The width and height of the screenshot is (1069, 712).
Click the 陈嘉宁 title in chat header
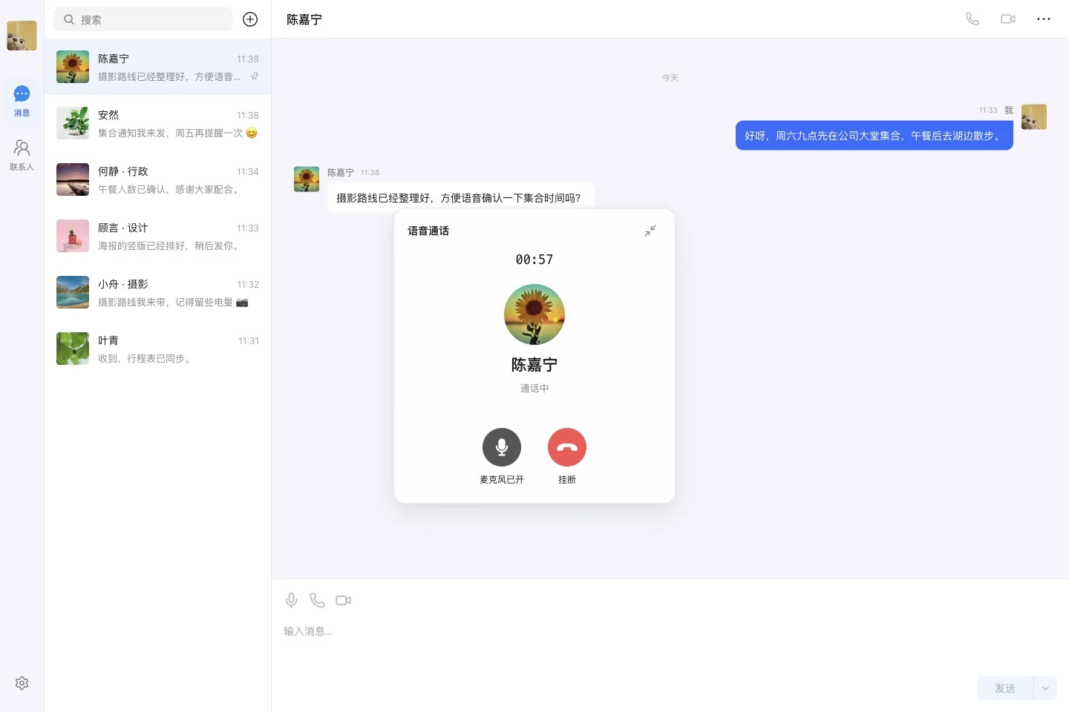coord(304,19)
